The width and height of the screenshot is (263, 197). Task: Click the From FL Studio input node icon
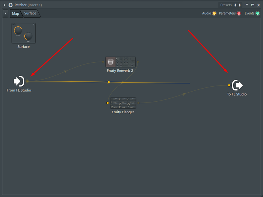tap(18, 81)
